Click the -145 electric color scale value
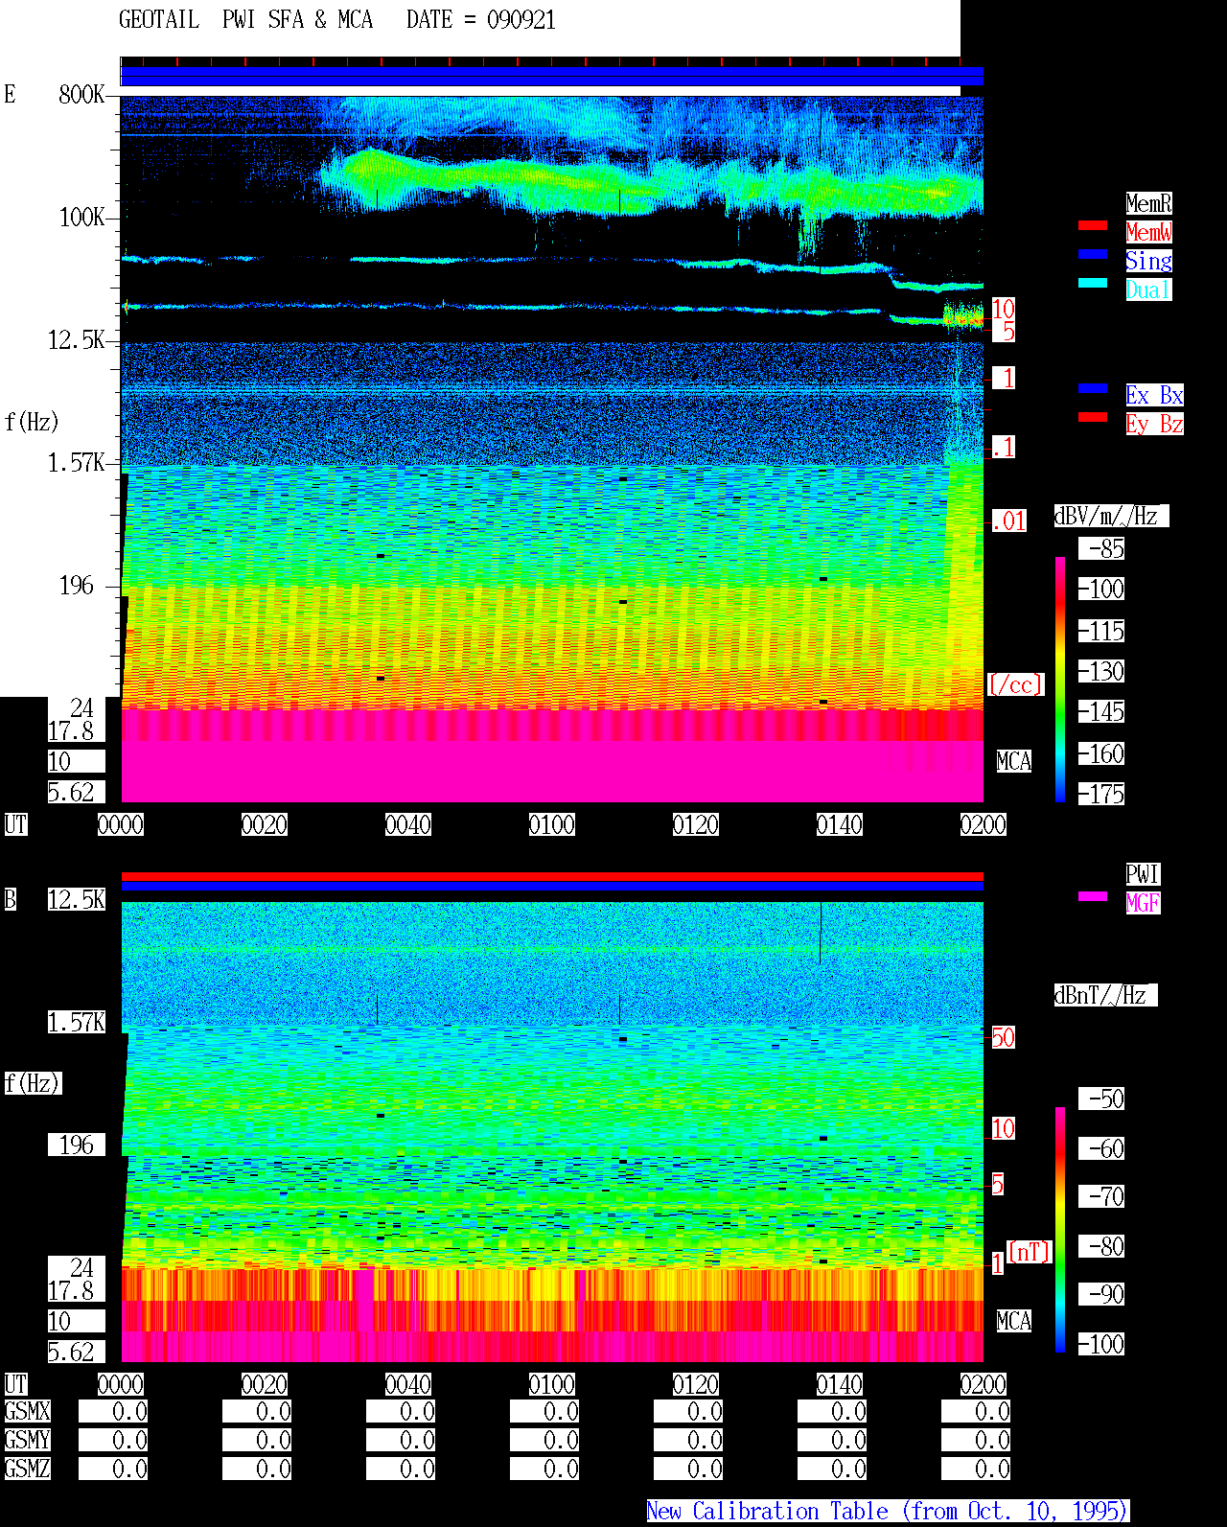1227x1527 pixels. 1101,711
